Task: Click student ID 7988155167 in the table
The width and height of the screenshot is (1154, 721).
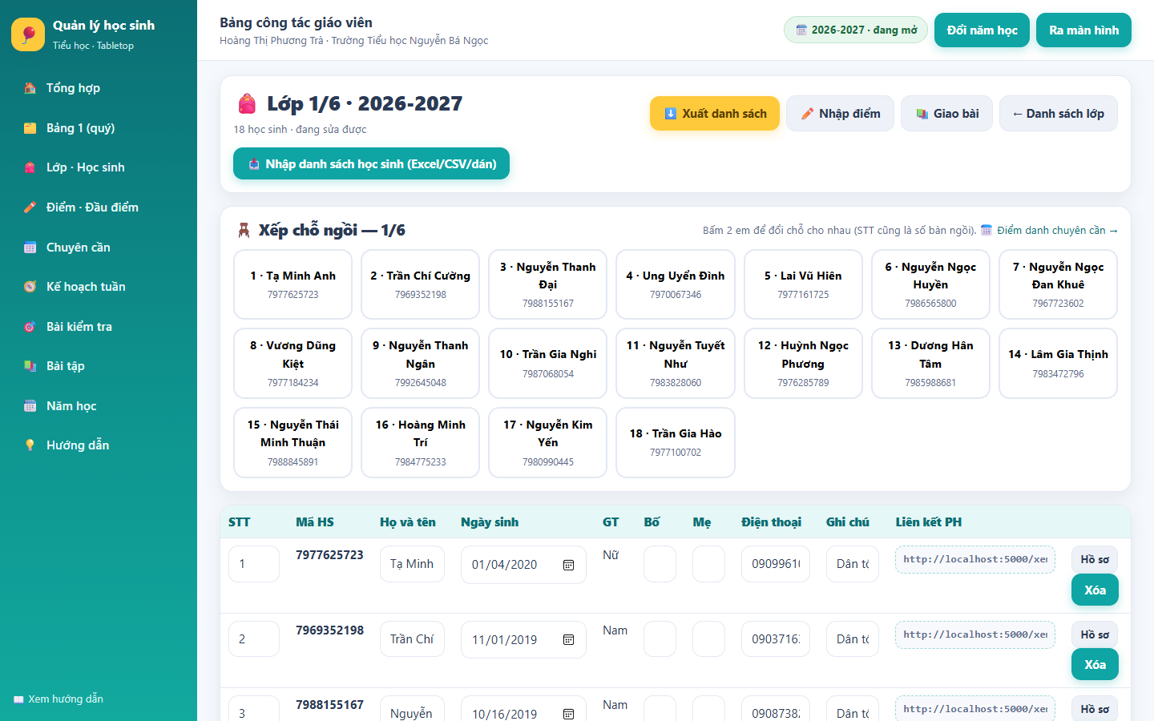Action: click(x=329, y=705)
